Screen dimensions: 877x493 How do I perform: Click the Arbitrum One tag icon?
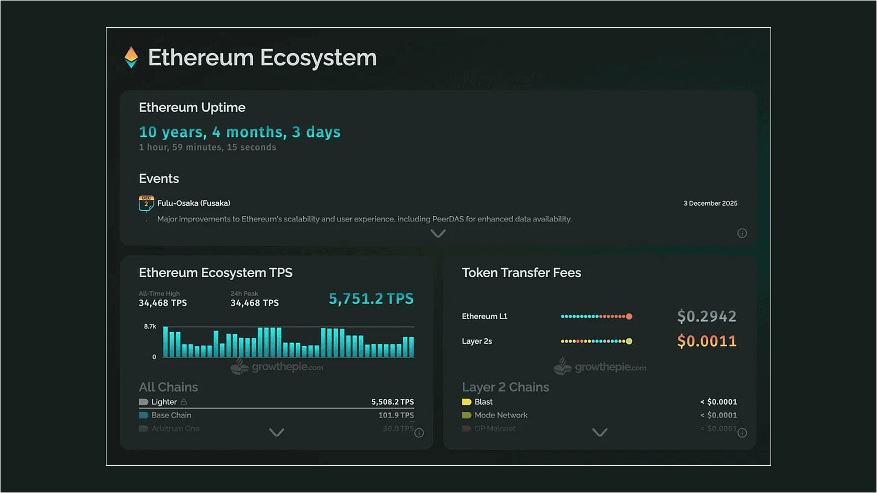coord(144,429)
